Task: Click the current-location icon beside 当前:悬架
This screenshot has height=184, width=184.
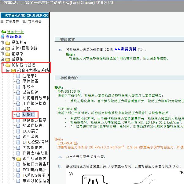Action: (x=2, y=37)
